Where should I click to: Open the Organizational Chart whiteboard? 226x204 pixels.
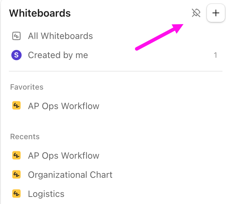[x=70, y=175]
